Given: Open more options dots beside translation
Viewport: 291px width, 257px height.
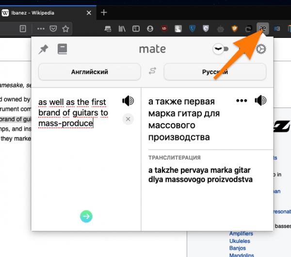Looking at the screenshot, I should point(242,101).
